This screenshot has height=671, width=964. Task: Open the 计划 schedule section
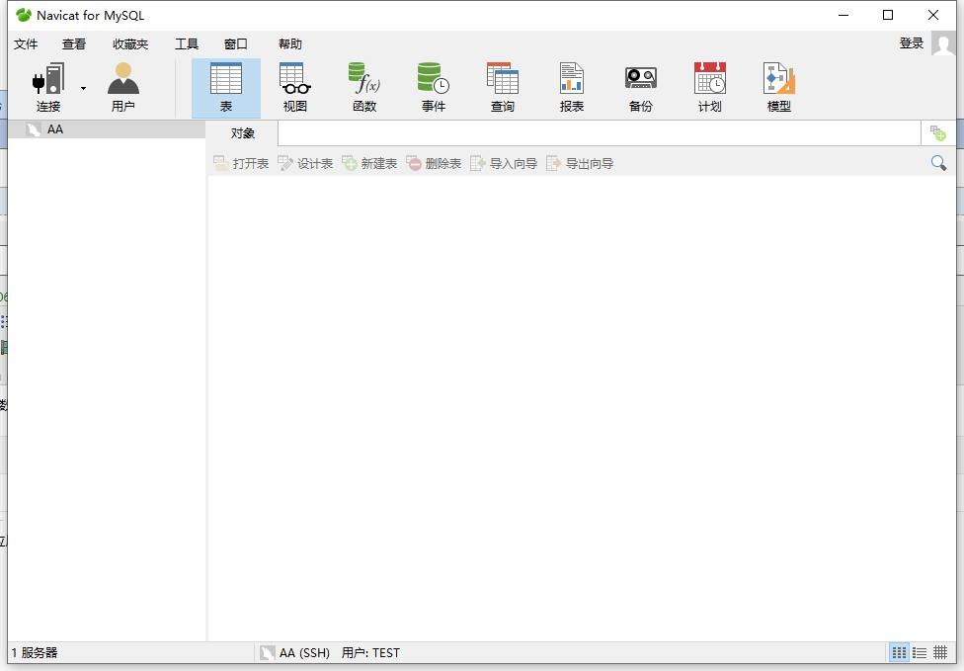pyautogui.click(x=709, y=87)
